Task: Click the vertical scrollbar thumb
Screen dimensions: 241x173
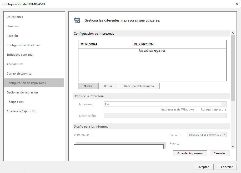Action: 233,68
